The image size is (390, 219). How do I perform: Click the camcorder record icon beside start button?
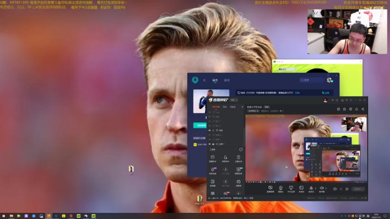(335, 189)
